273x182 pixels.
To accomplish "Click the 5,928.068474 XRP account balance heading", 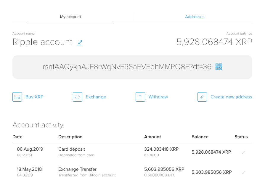I will 214,42.
